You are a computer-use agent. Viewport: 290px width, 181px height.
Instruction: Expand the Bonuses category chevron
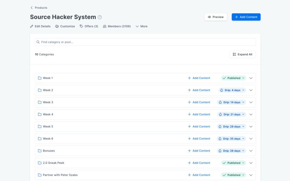pos(251,151)
